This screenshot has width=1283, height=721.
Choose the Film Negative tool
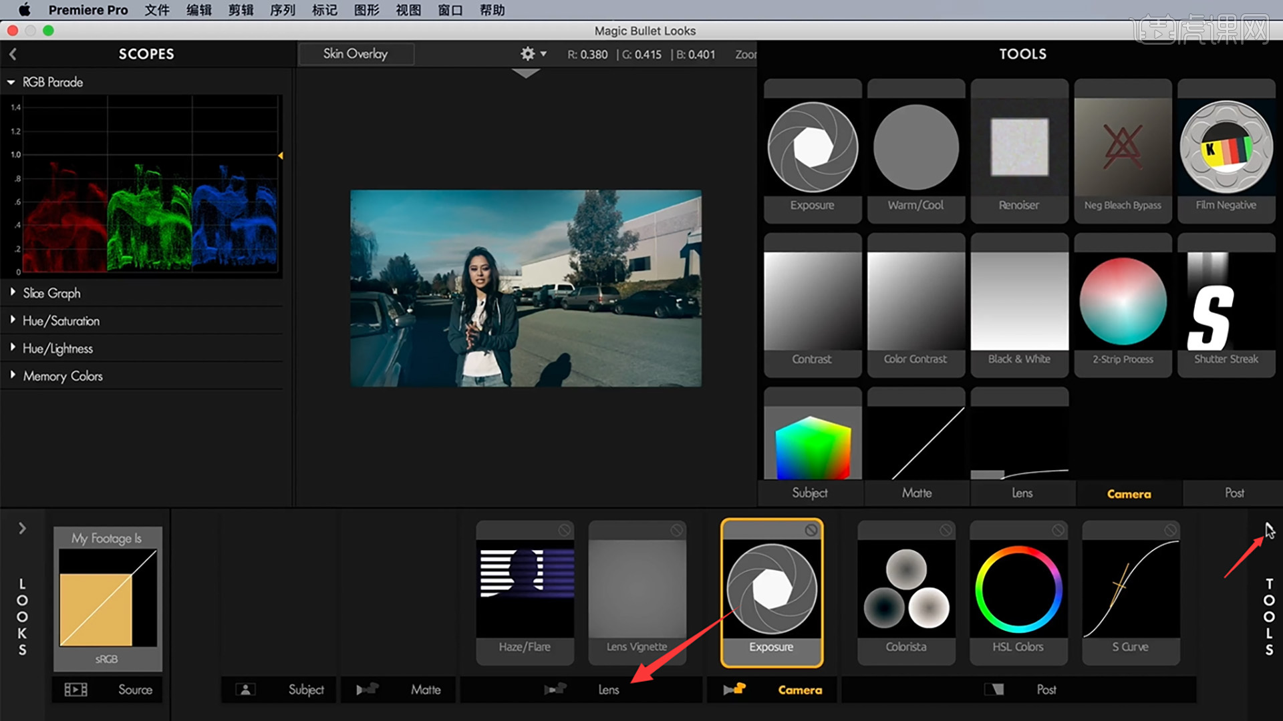click(x=1226, y=148)
